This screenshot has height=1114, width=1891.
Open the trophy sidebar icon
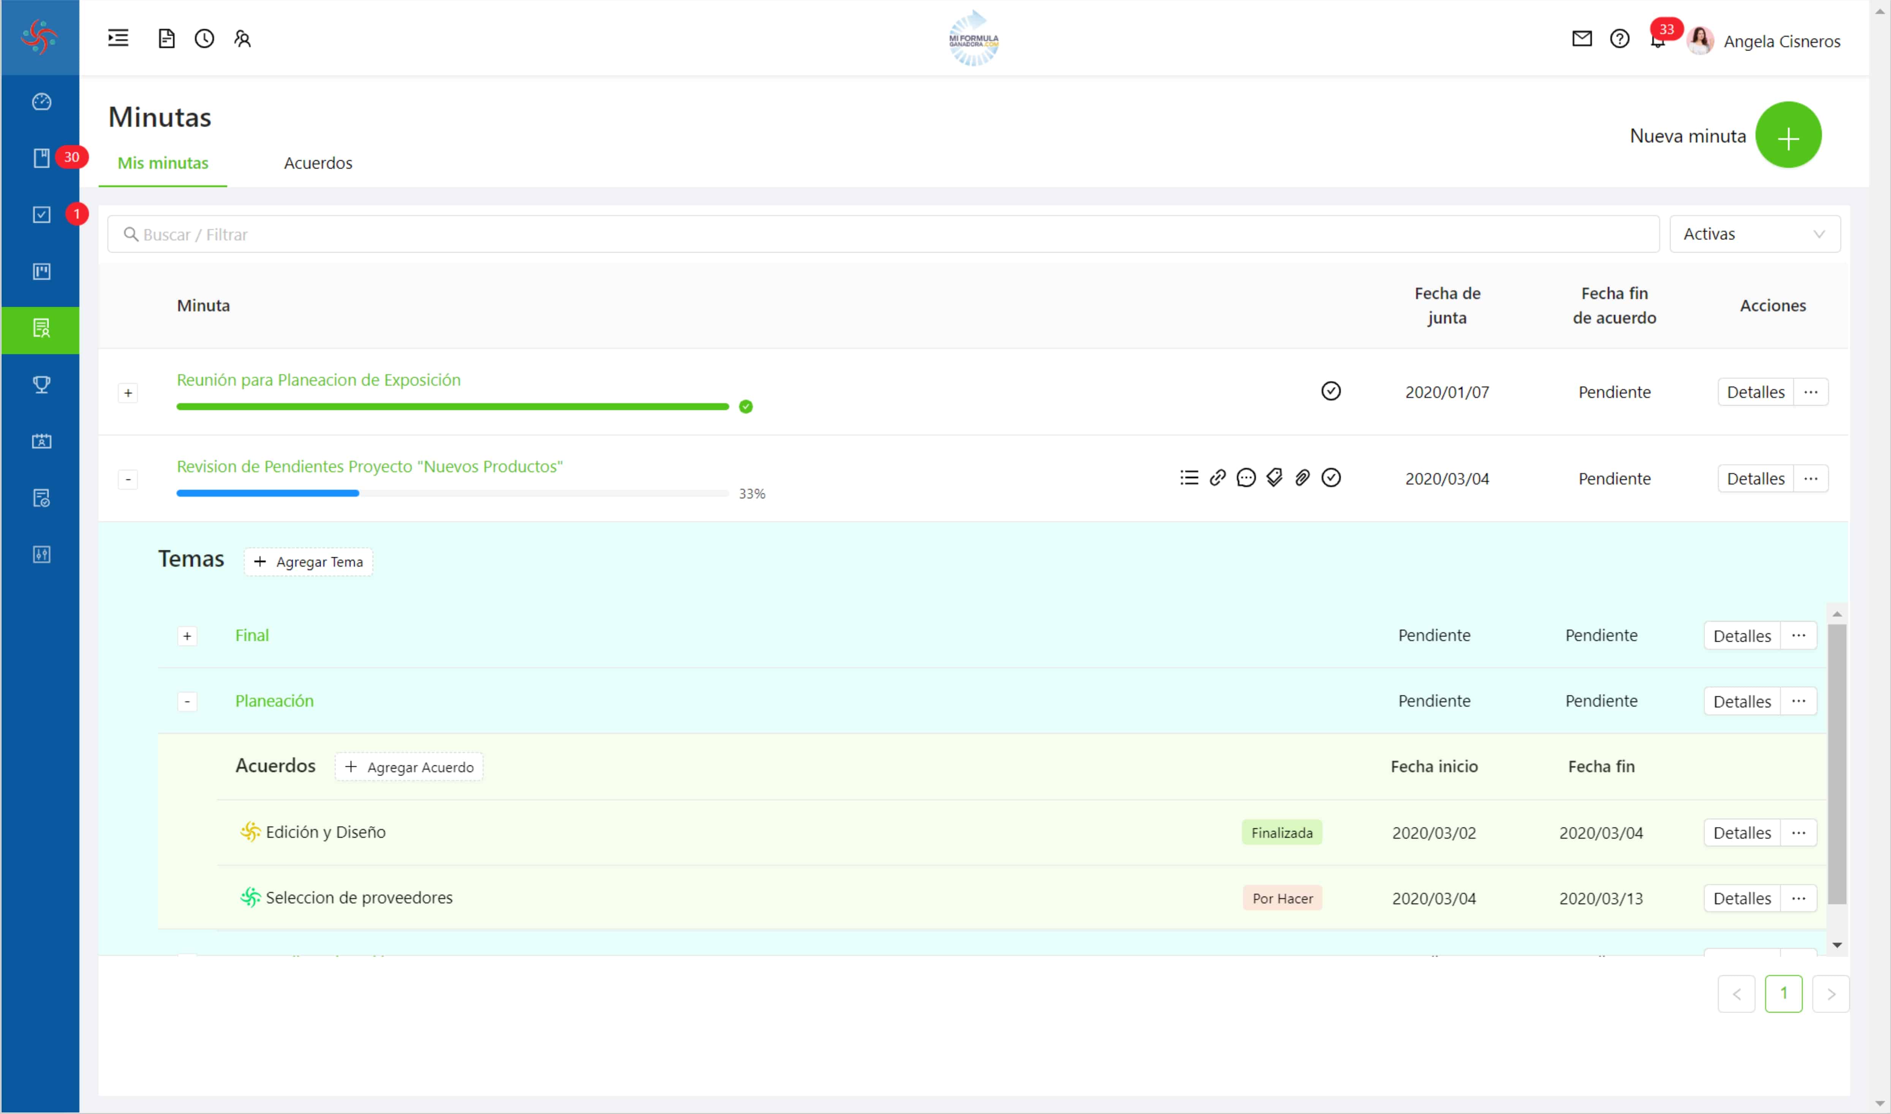[x=41, y=384]
